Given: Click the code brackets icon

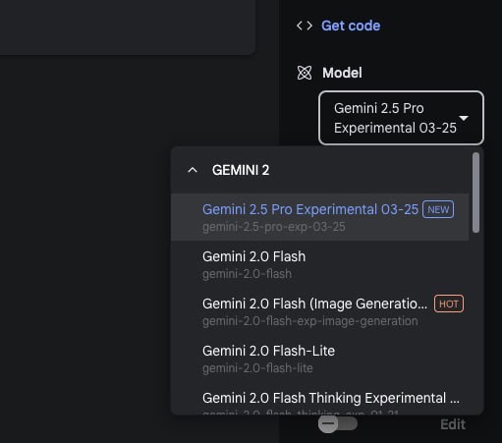Looking at the screenshot, I should 305,26.
